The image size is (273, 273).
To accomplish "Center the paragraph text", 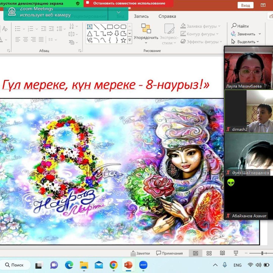I will (26, 39).
